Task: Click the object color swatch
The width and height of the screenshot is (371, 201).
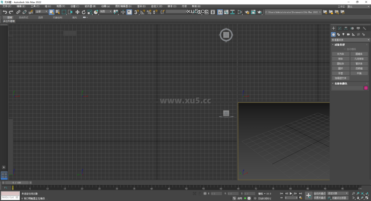Action: click(366, 88)
